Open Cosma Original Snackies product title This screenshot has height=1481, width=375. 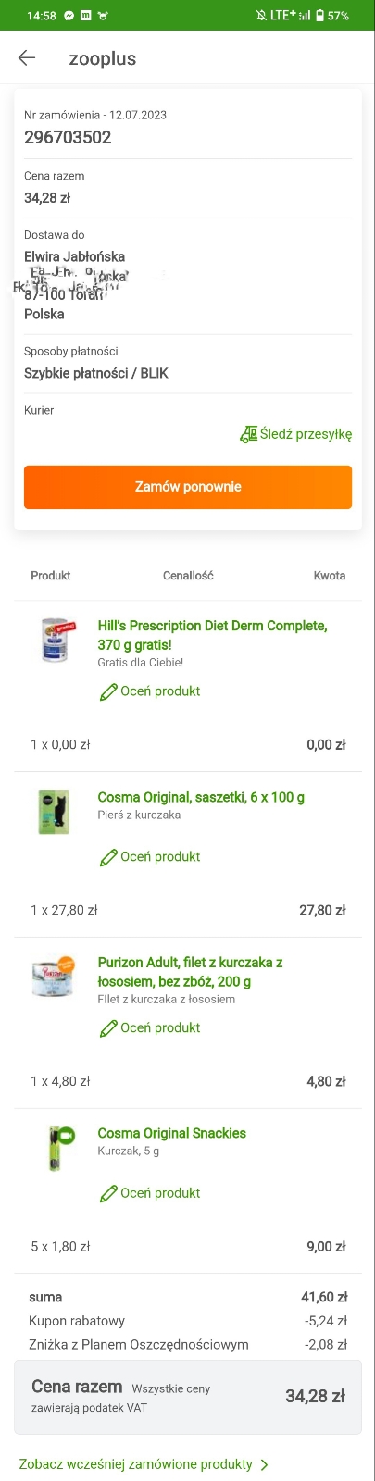[x=172, y=1133]
